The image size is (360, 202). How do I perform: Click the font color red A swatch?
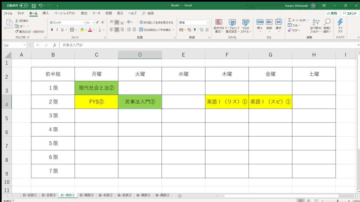tap(90, 30)
